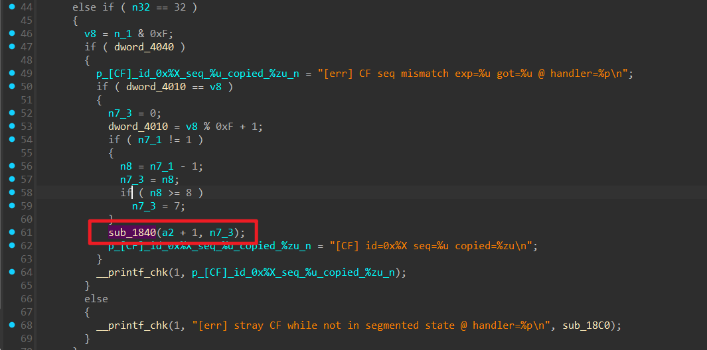Click the breakpoint marker beside line 53
The width and height of the screenshot is (707, 350).
pos(13,127)
